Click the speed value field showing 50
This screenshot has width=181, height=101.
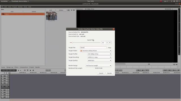pyautogui.click(x=104, y=43)
